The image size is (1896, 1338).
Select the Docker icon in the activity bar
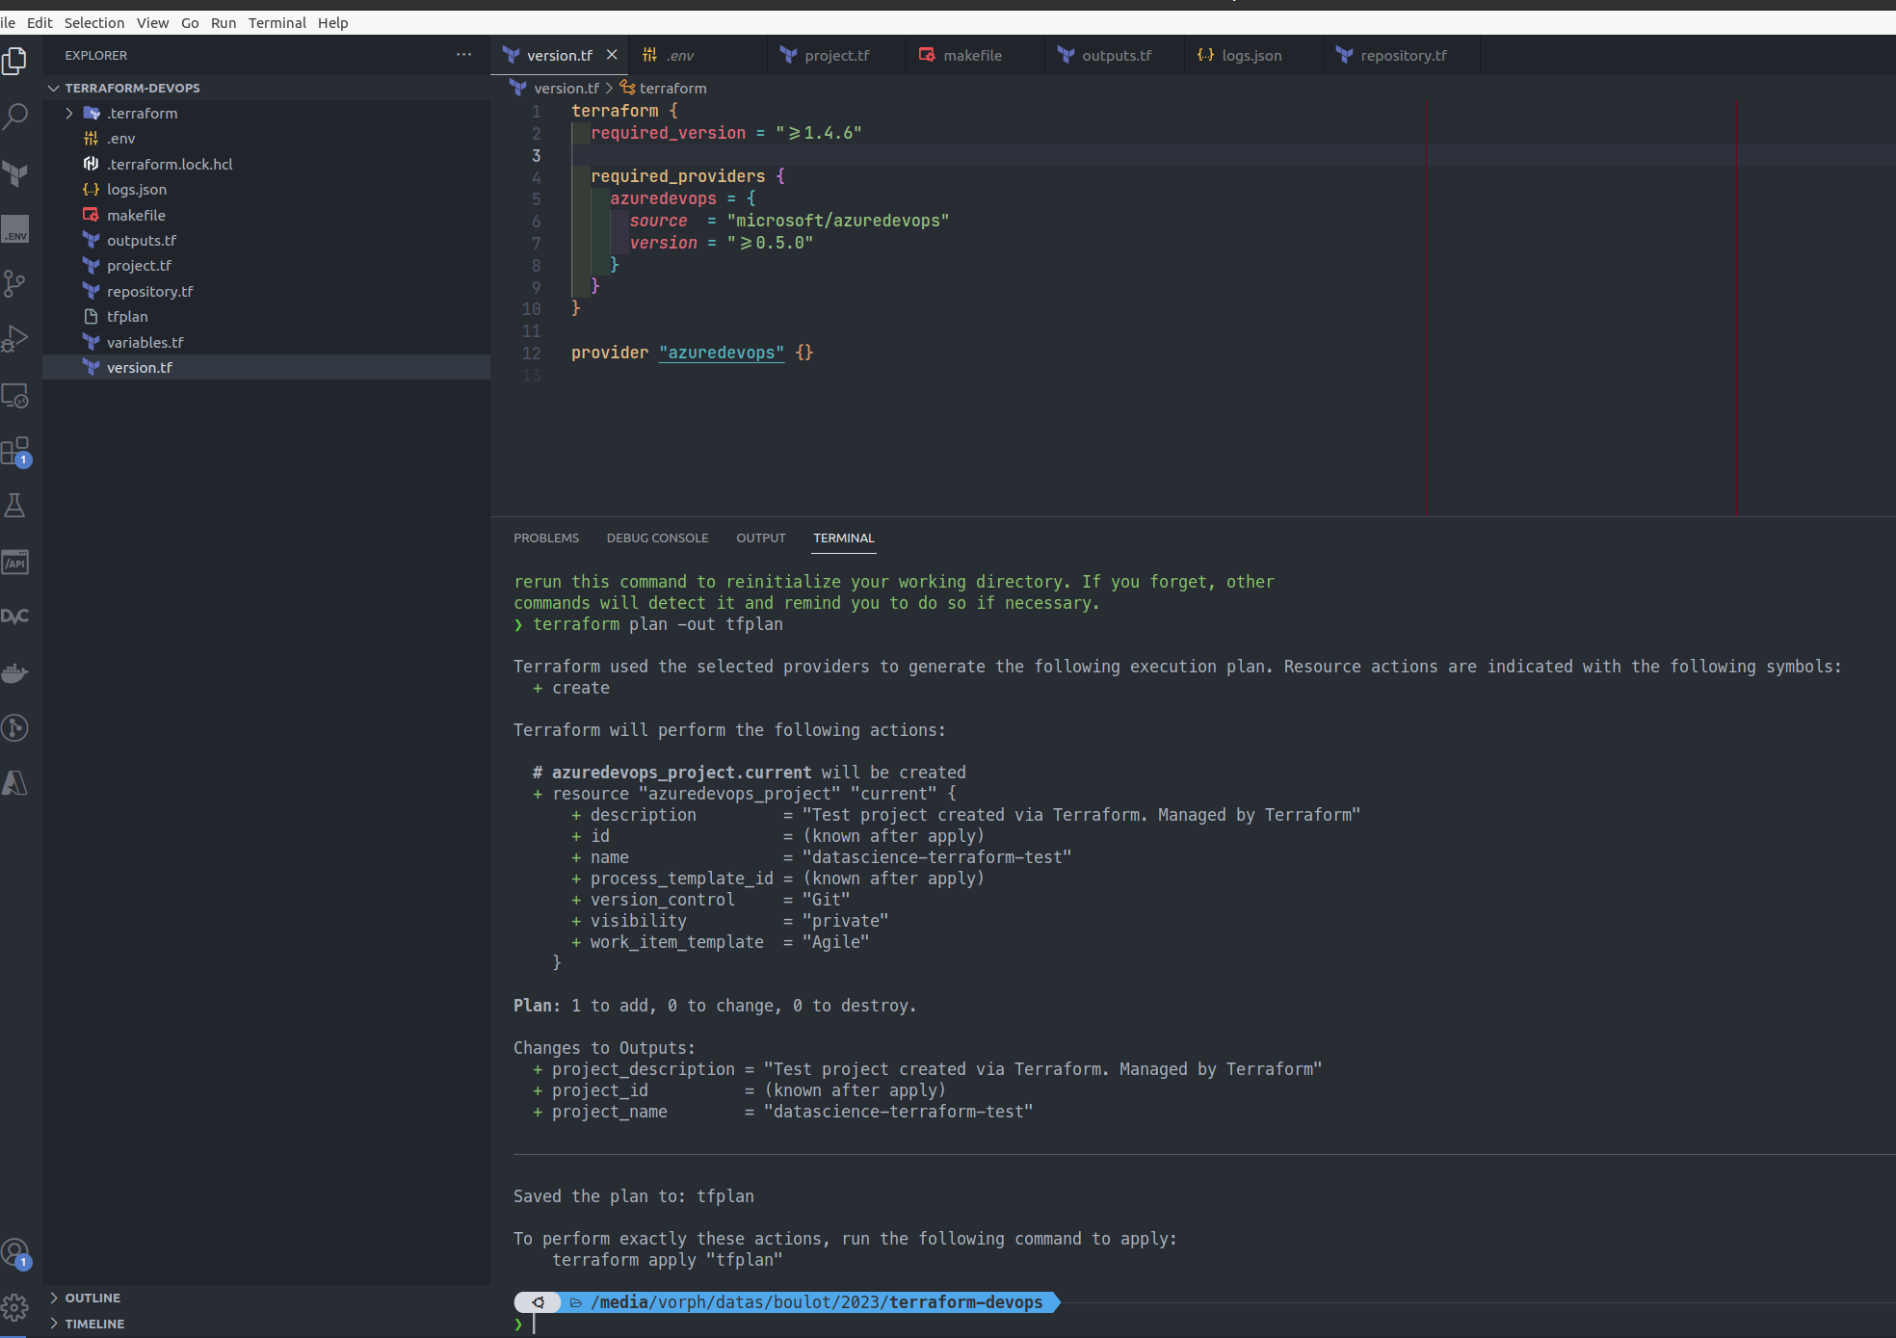tap(15, 672)
